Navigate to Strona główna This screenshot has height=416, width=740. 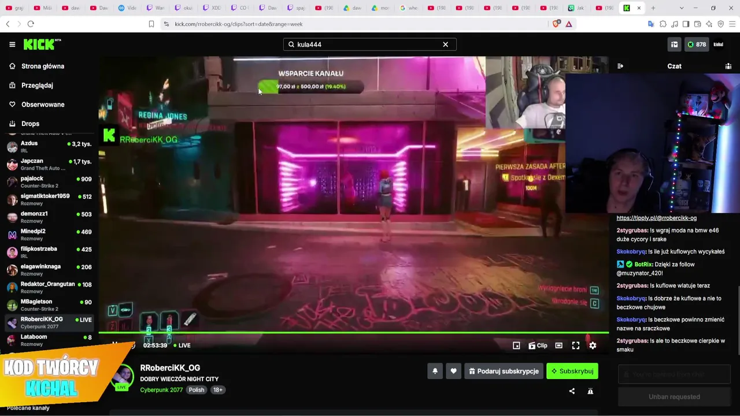(x=43, y=66)
